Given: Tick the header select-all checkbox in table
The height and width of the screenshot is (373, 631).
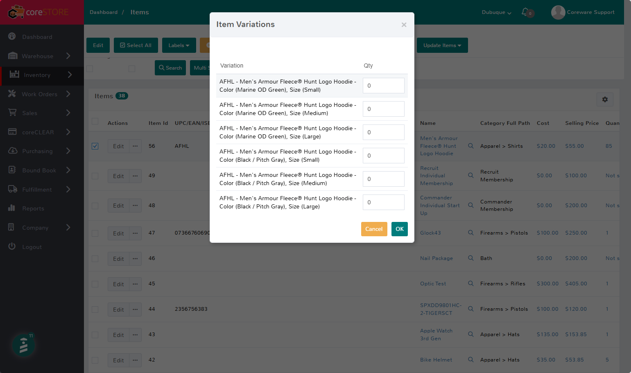Looking at the screenshot, I should click(95, 121).
